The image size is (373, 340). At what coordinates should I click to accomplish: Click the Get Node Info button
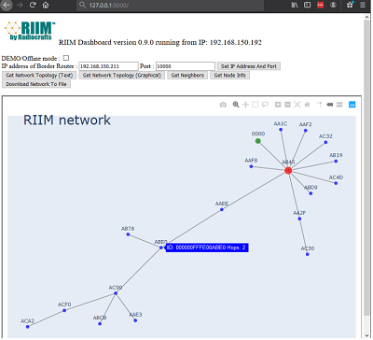229,75
